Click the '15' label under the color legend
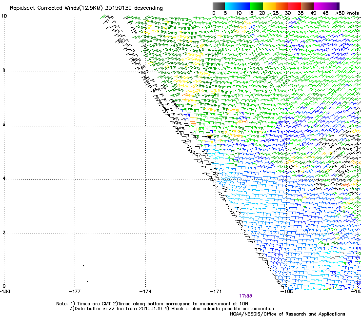 250,13
